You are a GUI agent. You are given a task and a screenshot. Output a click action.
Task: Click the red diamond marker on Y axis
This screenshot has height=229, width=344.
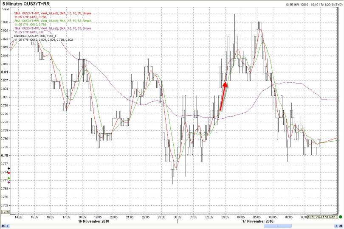[9, 173]
